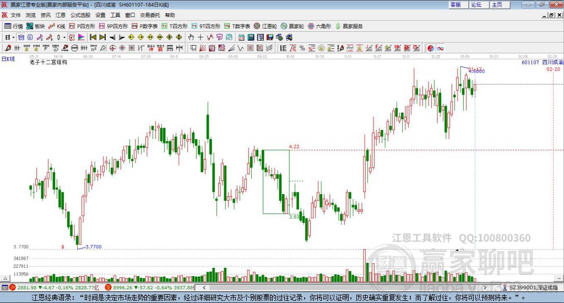Open the 帮助 menu

coord(170,15)
